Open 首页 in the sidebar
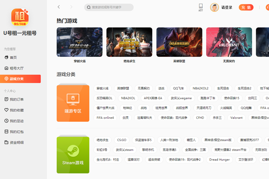Viewport: 269px width, 179px height. point(13,58)
